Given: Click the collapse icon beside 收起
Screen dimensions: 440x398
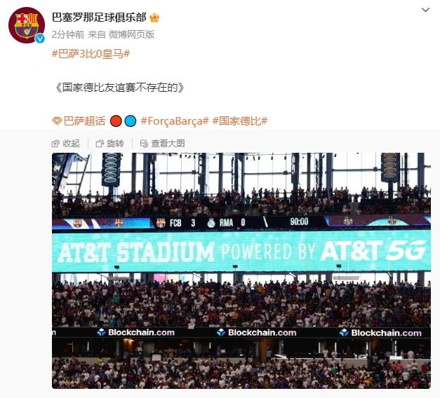Looking at the screenshot, I should pos(55,144).
